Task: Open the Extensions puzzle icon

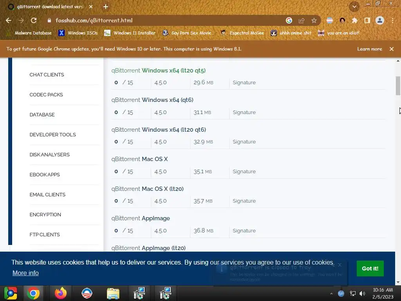Action: (355, 20)
